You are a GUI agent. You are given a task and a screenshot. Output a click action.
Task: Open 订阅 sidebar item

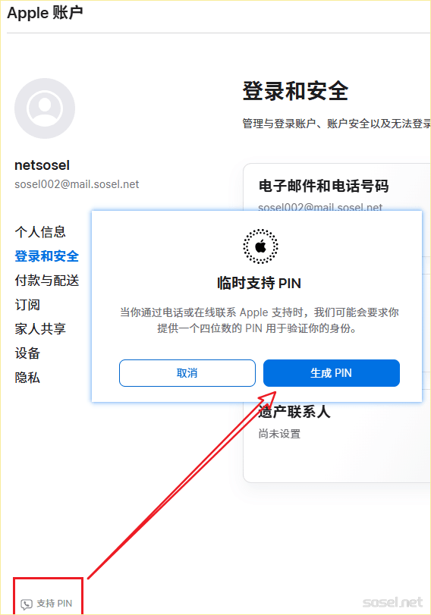(x=27, y=305)
